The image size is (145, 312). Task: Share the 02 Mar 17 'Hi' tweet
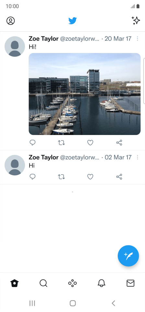click(119, 177)
